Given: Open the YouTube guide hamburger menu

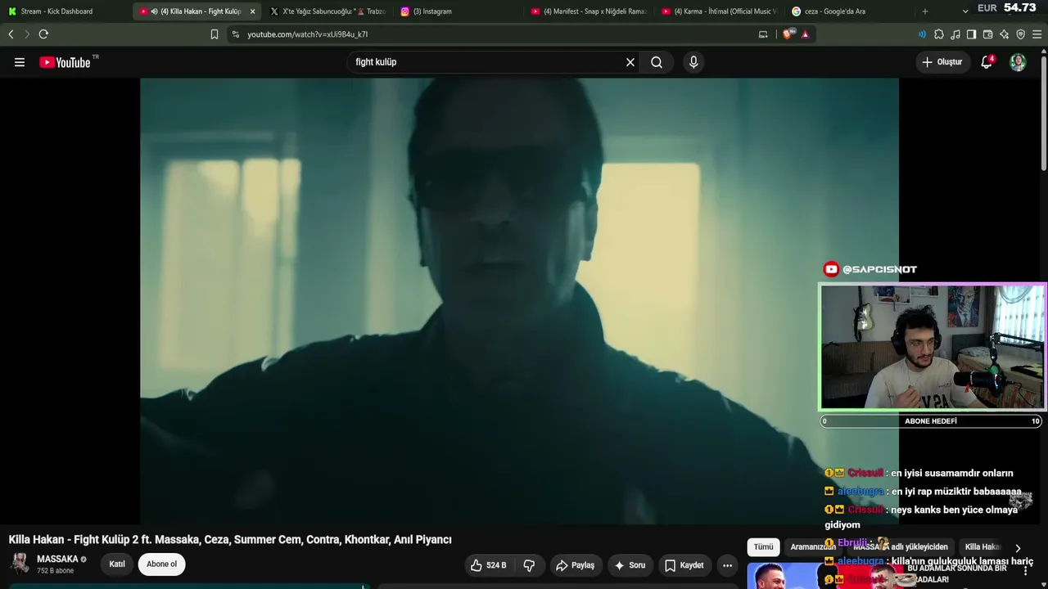Looking at the screenshot, I should (20, 62).
